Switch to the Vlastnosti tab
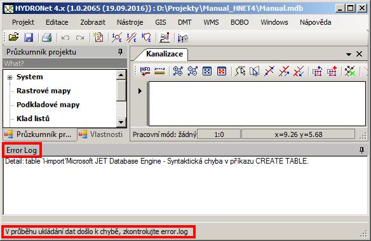 [x=102, y=134]
